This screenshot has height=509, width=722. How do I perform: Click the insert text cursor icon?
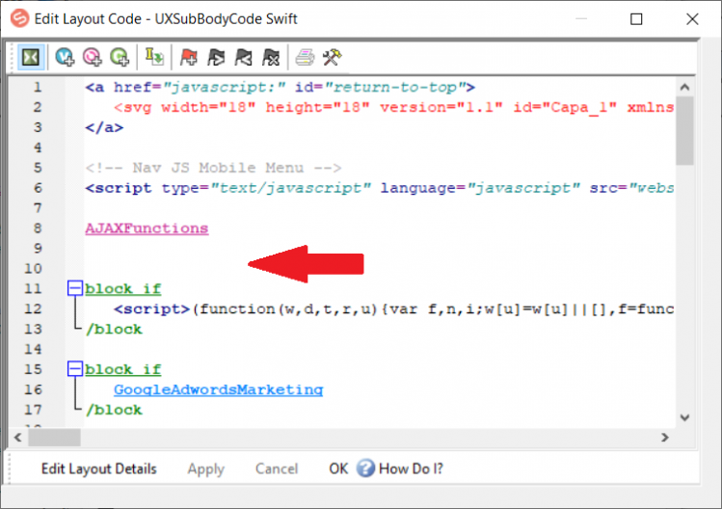coord(154,57)
